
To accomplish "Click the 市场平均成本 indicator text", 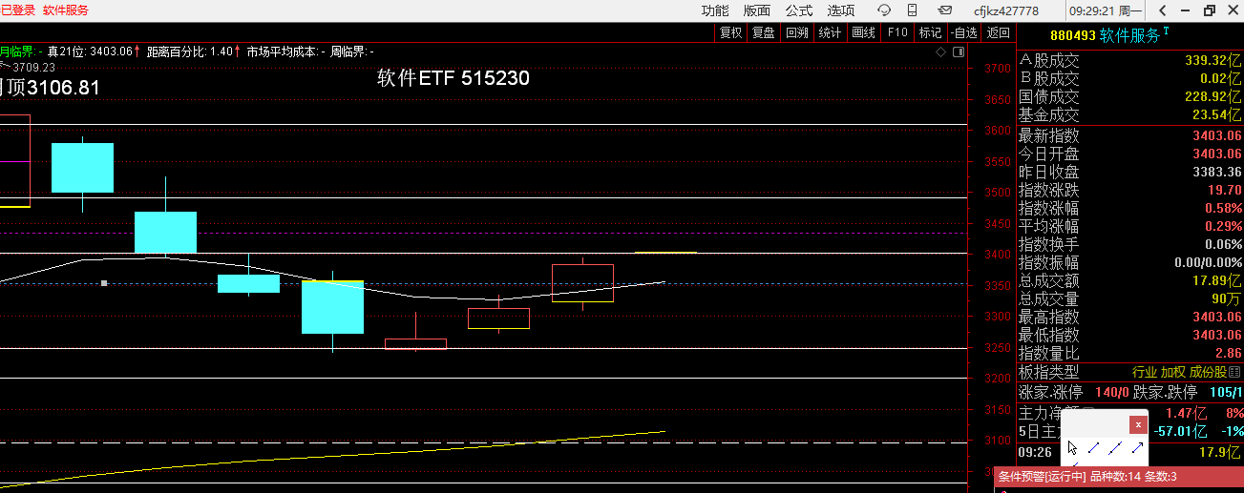I will coord(285,51).
